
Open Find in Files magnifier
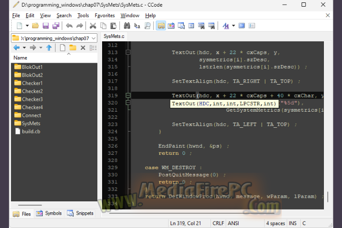click(148, 26)
